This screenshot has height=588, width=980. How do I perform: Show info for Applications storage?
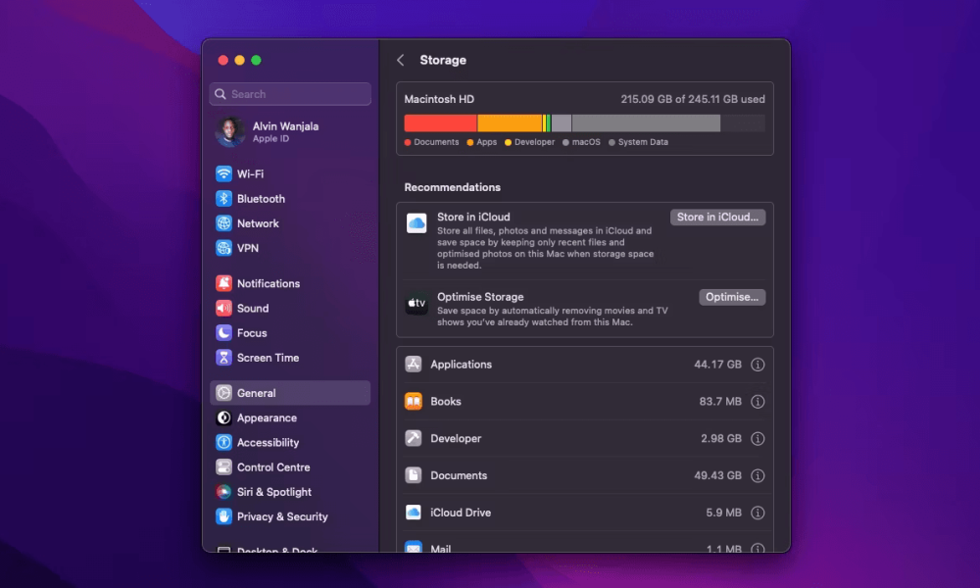pyautogui.click(x=758, y=365)
